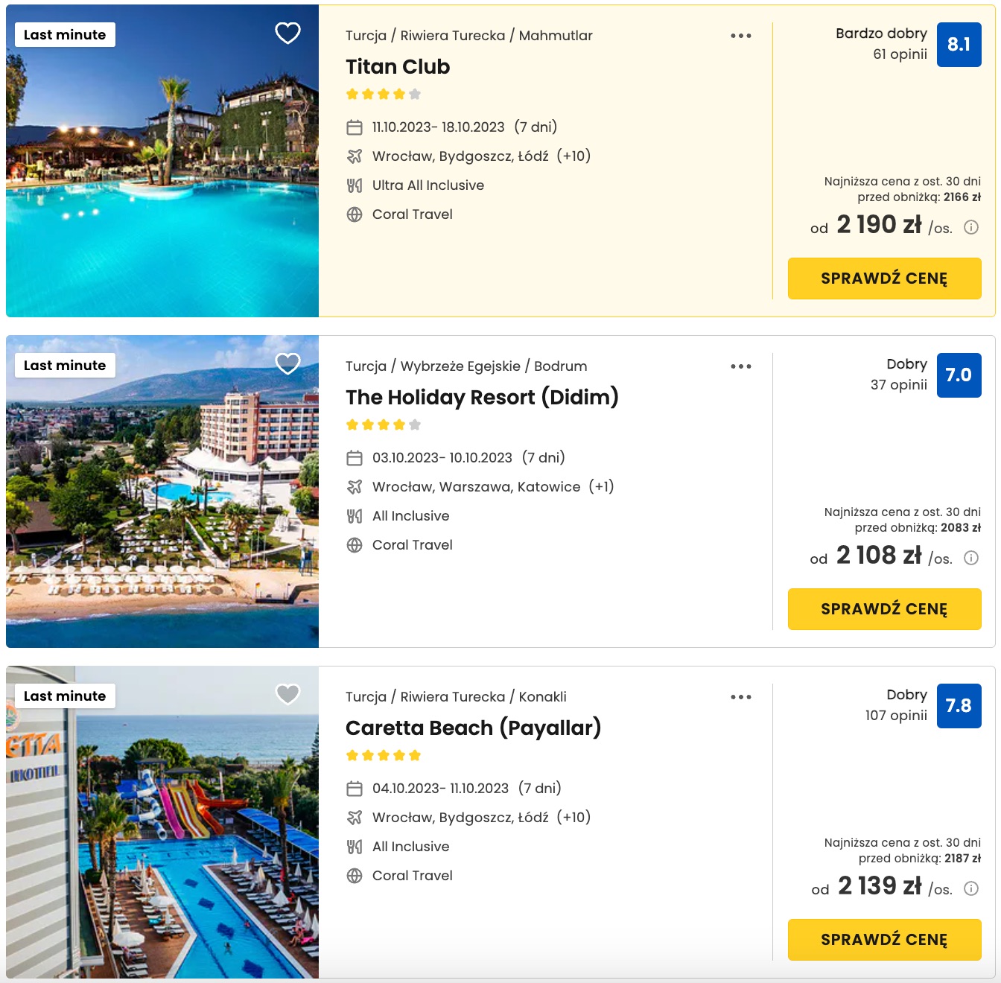Screen dimensions: 1001x983
Task: Click price info icon for Titan Club
Action: (971, 227)
